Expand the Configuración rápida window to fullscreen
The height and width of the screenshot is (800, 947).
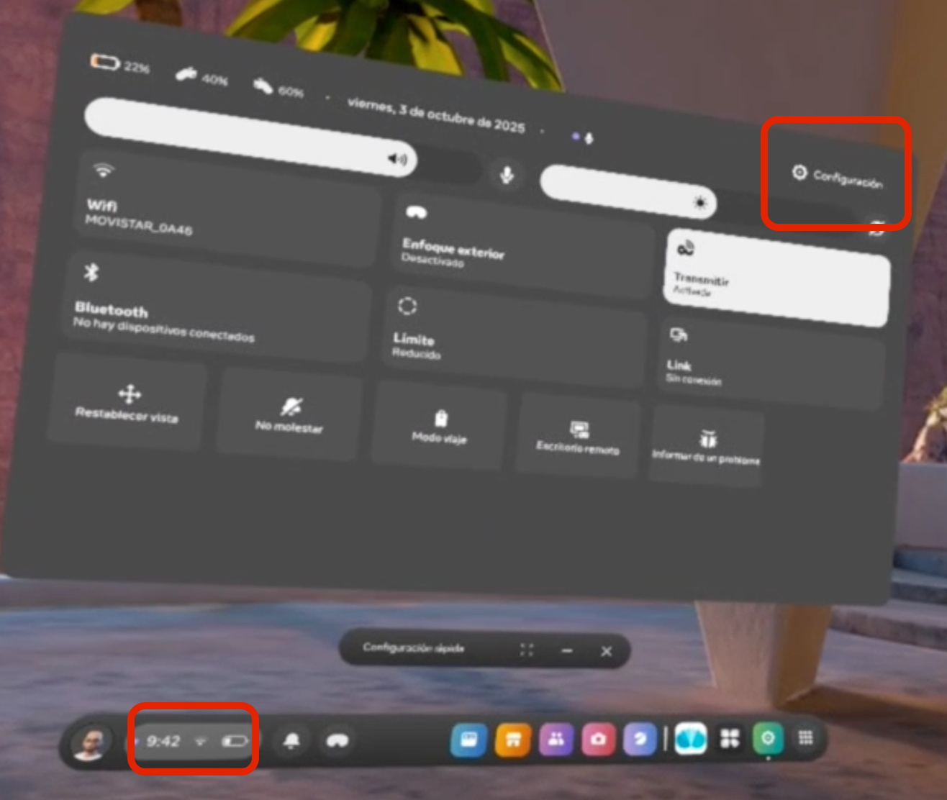tap(527, 650)
